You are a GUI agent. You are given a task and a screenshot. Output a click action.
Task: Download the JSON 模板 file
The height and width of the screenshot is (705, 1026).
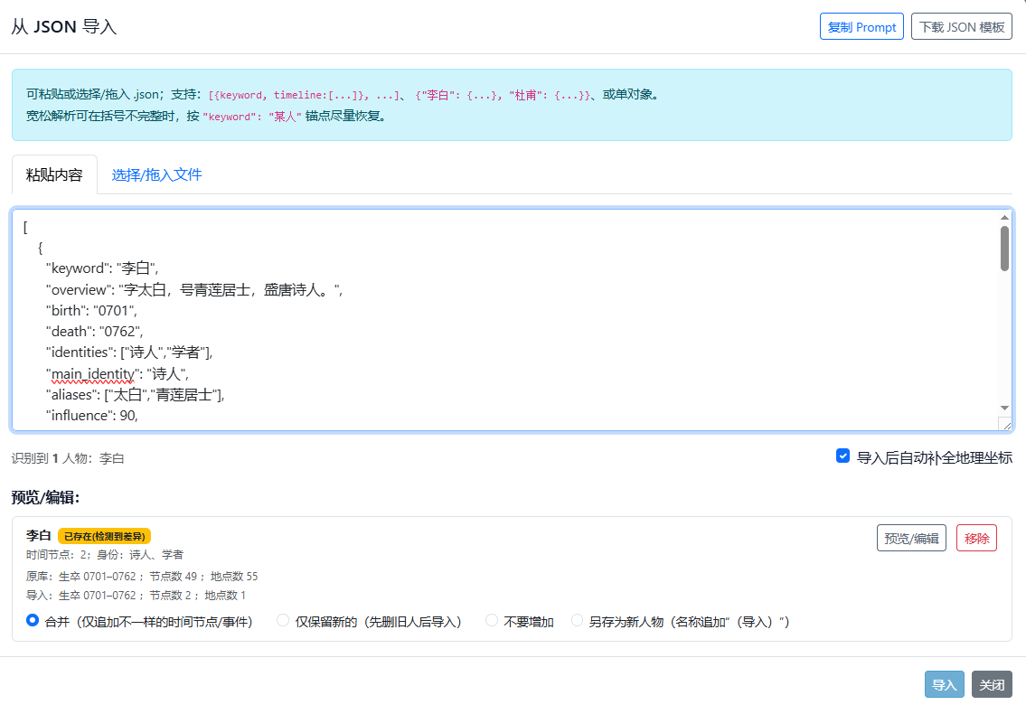pos(961,27)
